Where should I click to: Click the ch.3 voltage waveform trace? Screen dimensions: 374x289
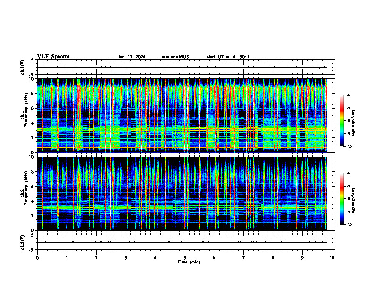182,242
